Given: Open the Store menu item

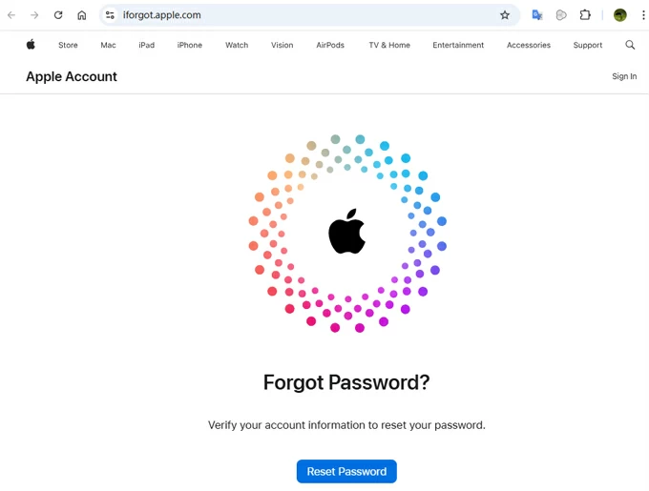Looking at the screenshot, I should (x=68, y=45).
